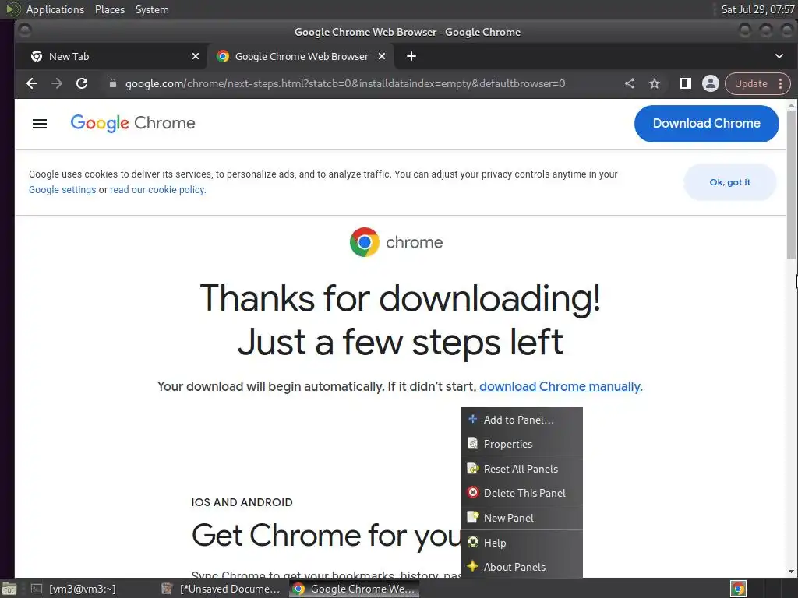Click the scrollbar down arrow
Viewport: 798px width, 598px height.
(x=791, y=572)
